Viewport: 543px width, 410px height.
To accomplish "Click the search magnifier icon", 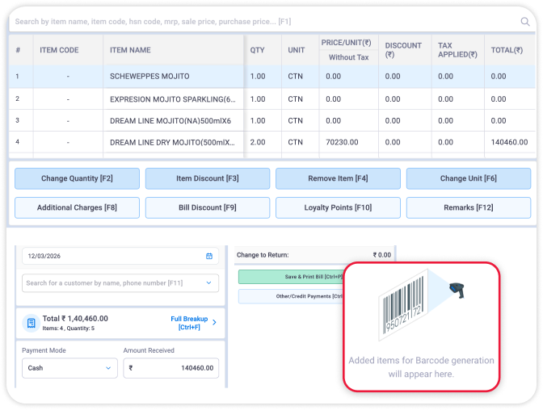I will click(525, 22).
